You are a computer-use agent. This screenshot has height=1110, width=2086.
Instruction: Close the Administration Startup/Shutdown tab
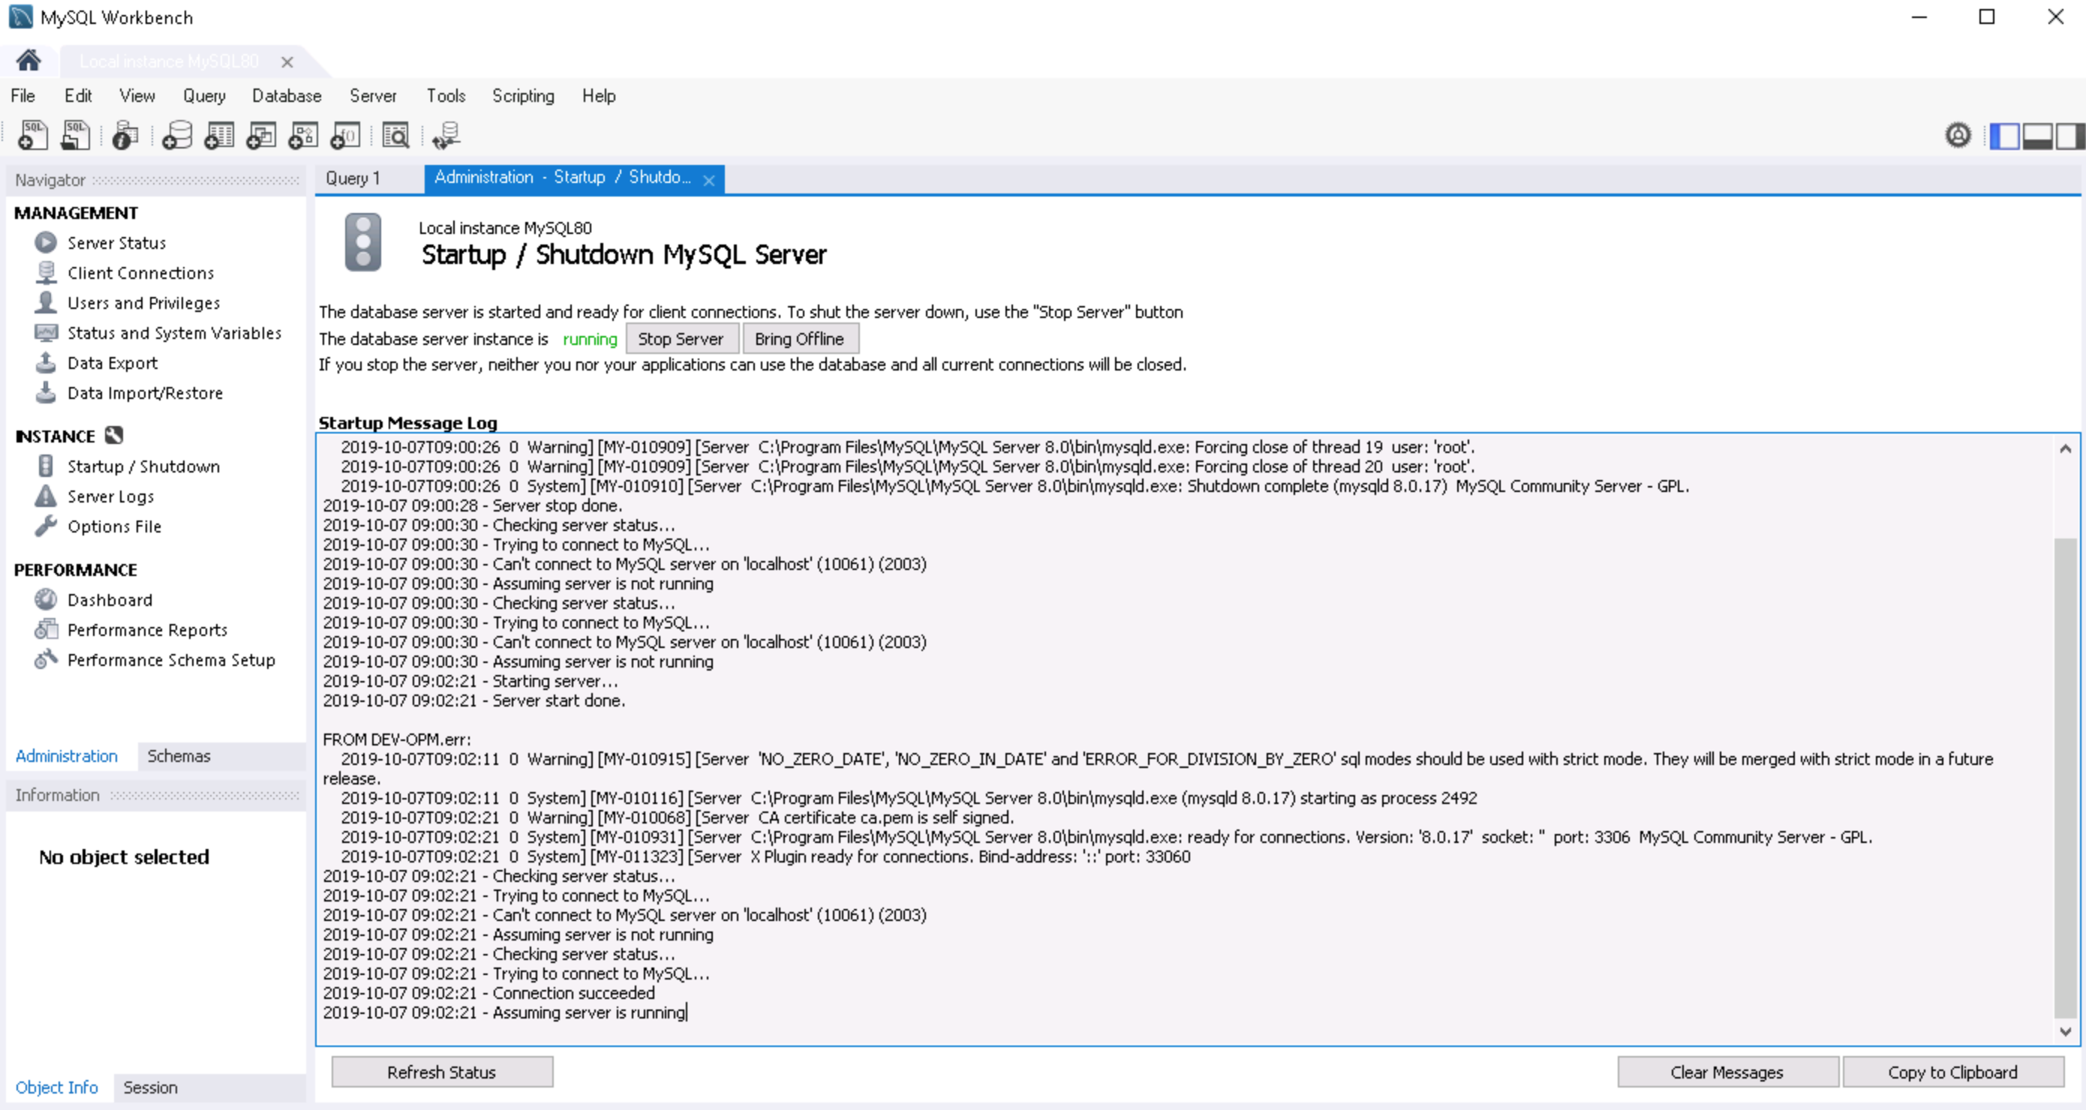point(708,181)
